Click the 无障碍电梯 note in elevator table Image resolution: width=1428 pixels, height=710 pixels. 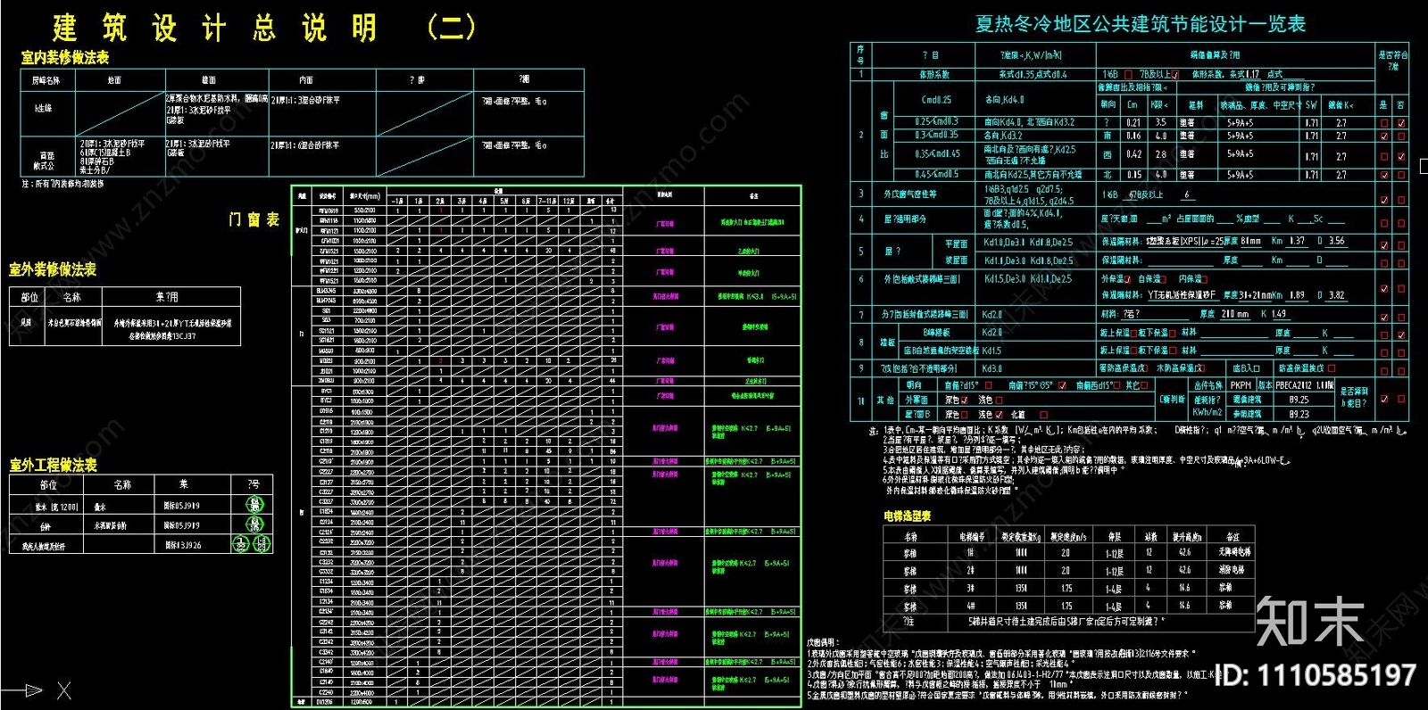[1234, 552]
